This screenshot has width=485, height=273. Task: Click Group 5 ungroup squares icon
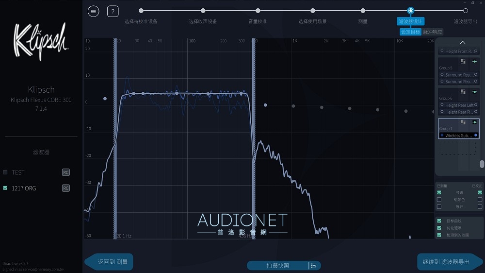coord(463,61)
